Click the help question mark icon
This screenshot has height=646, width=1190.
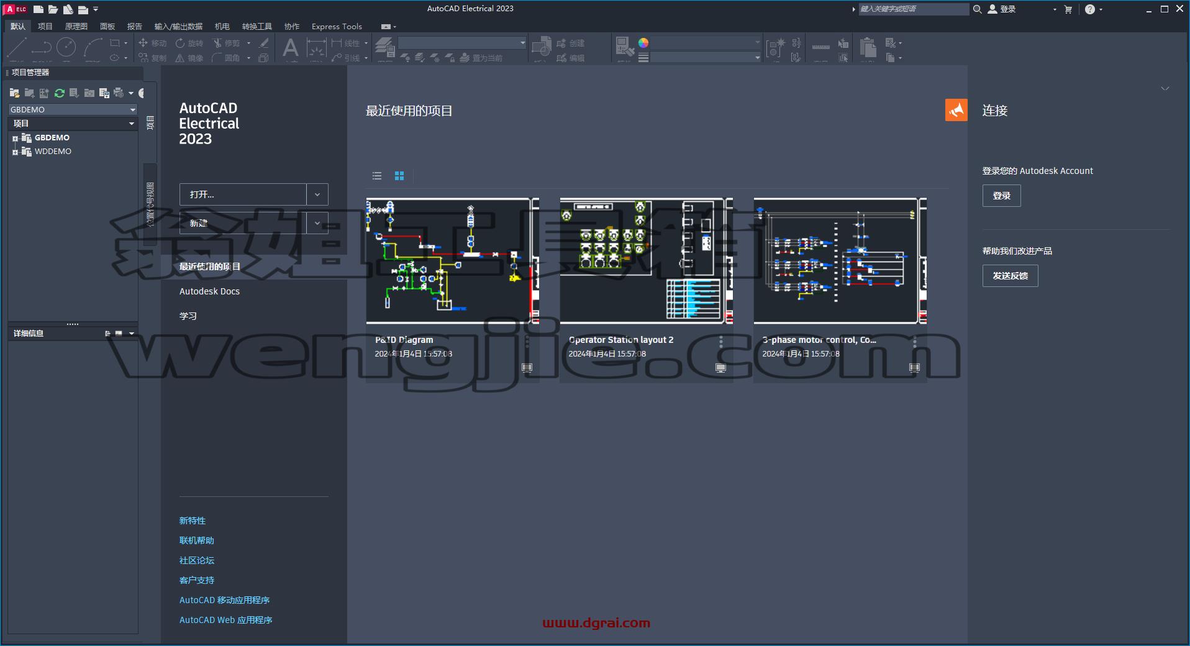click(1089, 9)
